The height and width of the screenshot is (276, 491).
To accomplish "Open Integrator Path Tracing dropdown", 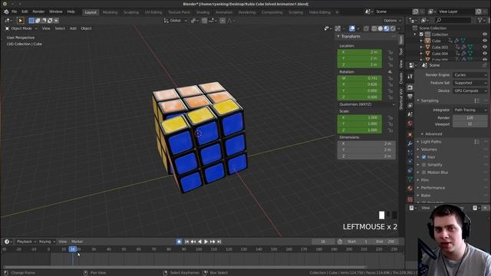I will point(470,110).
